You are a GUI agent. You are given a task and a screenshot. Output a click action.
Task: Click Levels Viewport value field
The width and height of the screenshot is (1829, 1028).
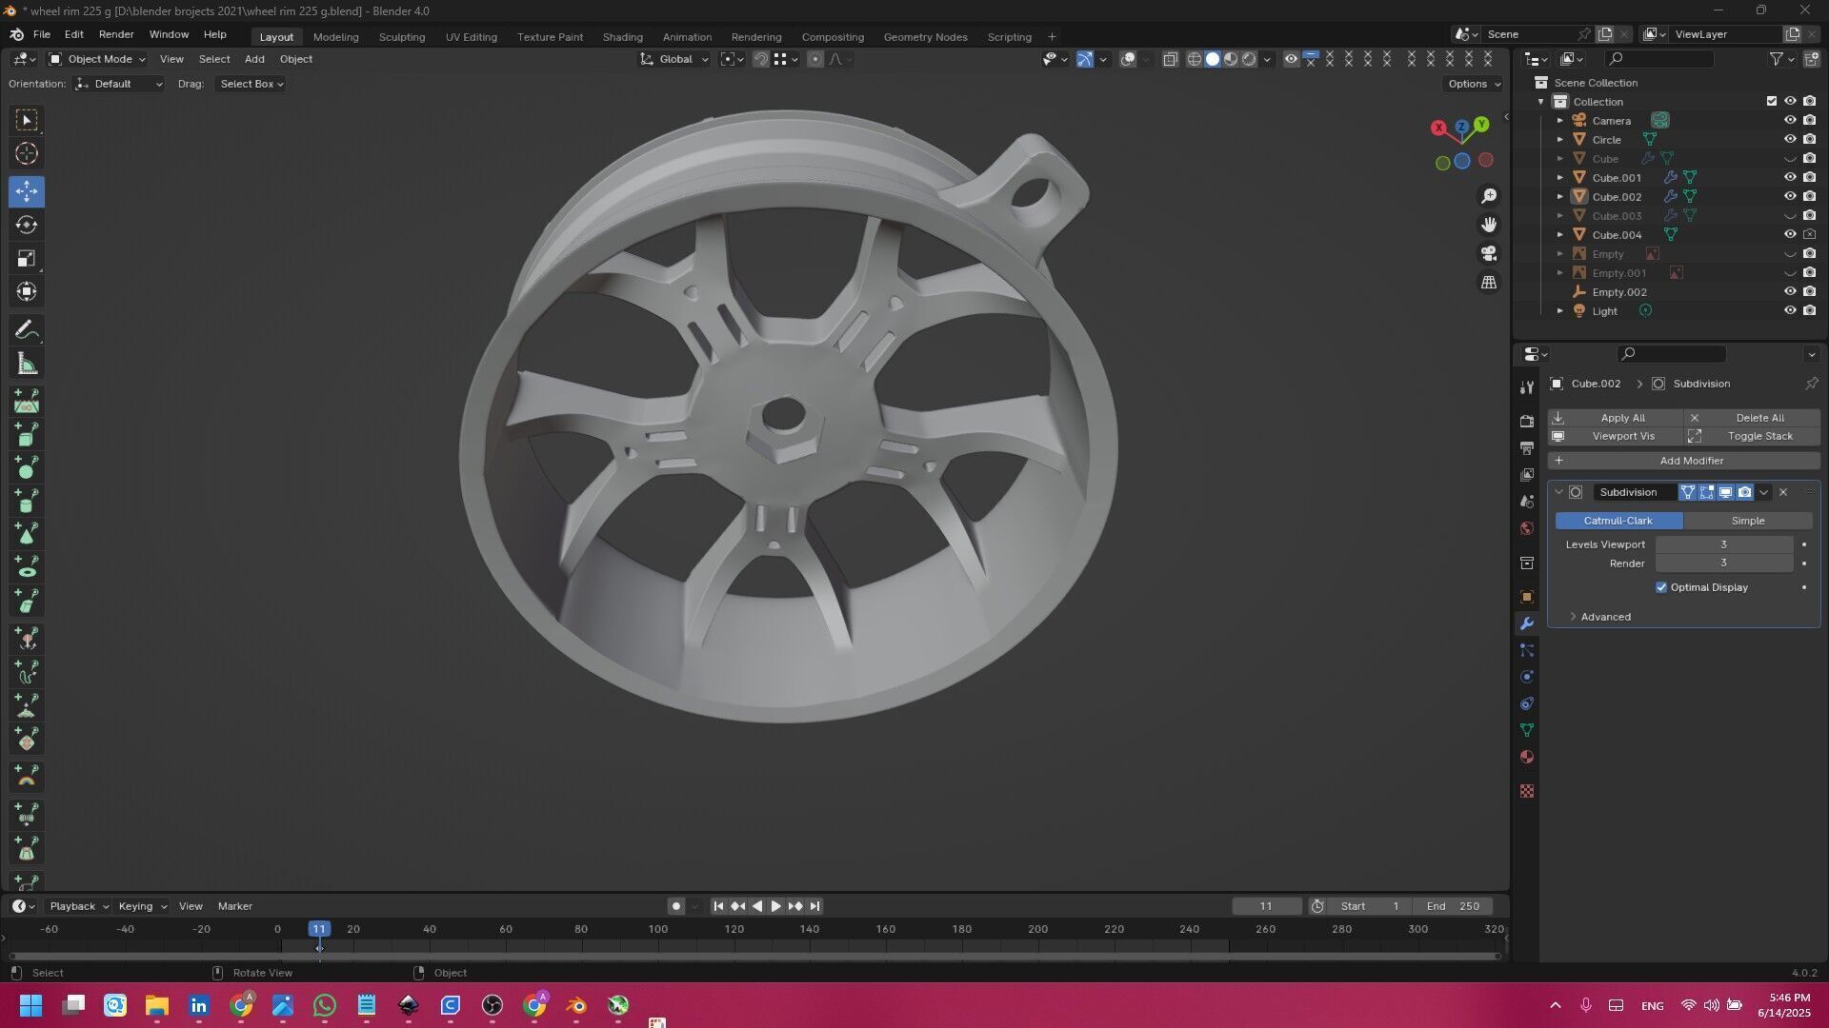pyautogui.click(x=1723, y=544)
